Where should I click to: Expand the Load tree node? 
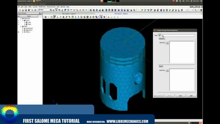(x=24, y=22)
